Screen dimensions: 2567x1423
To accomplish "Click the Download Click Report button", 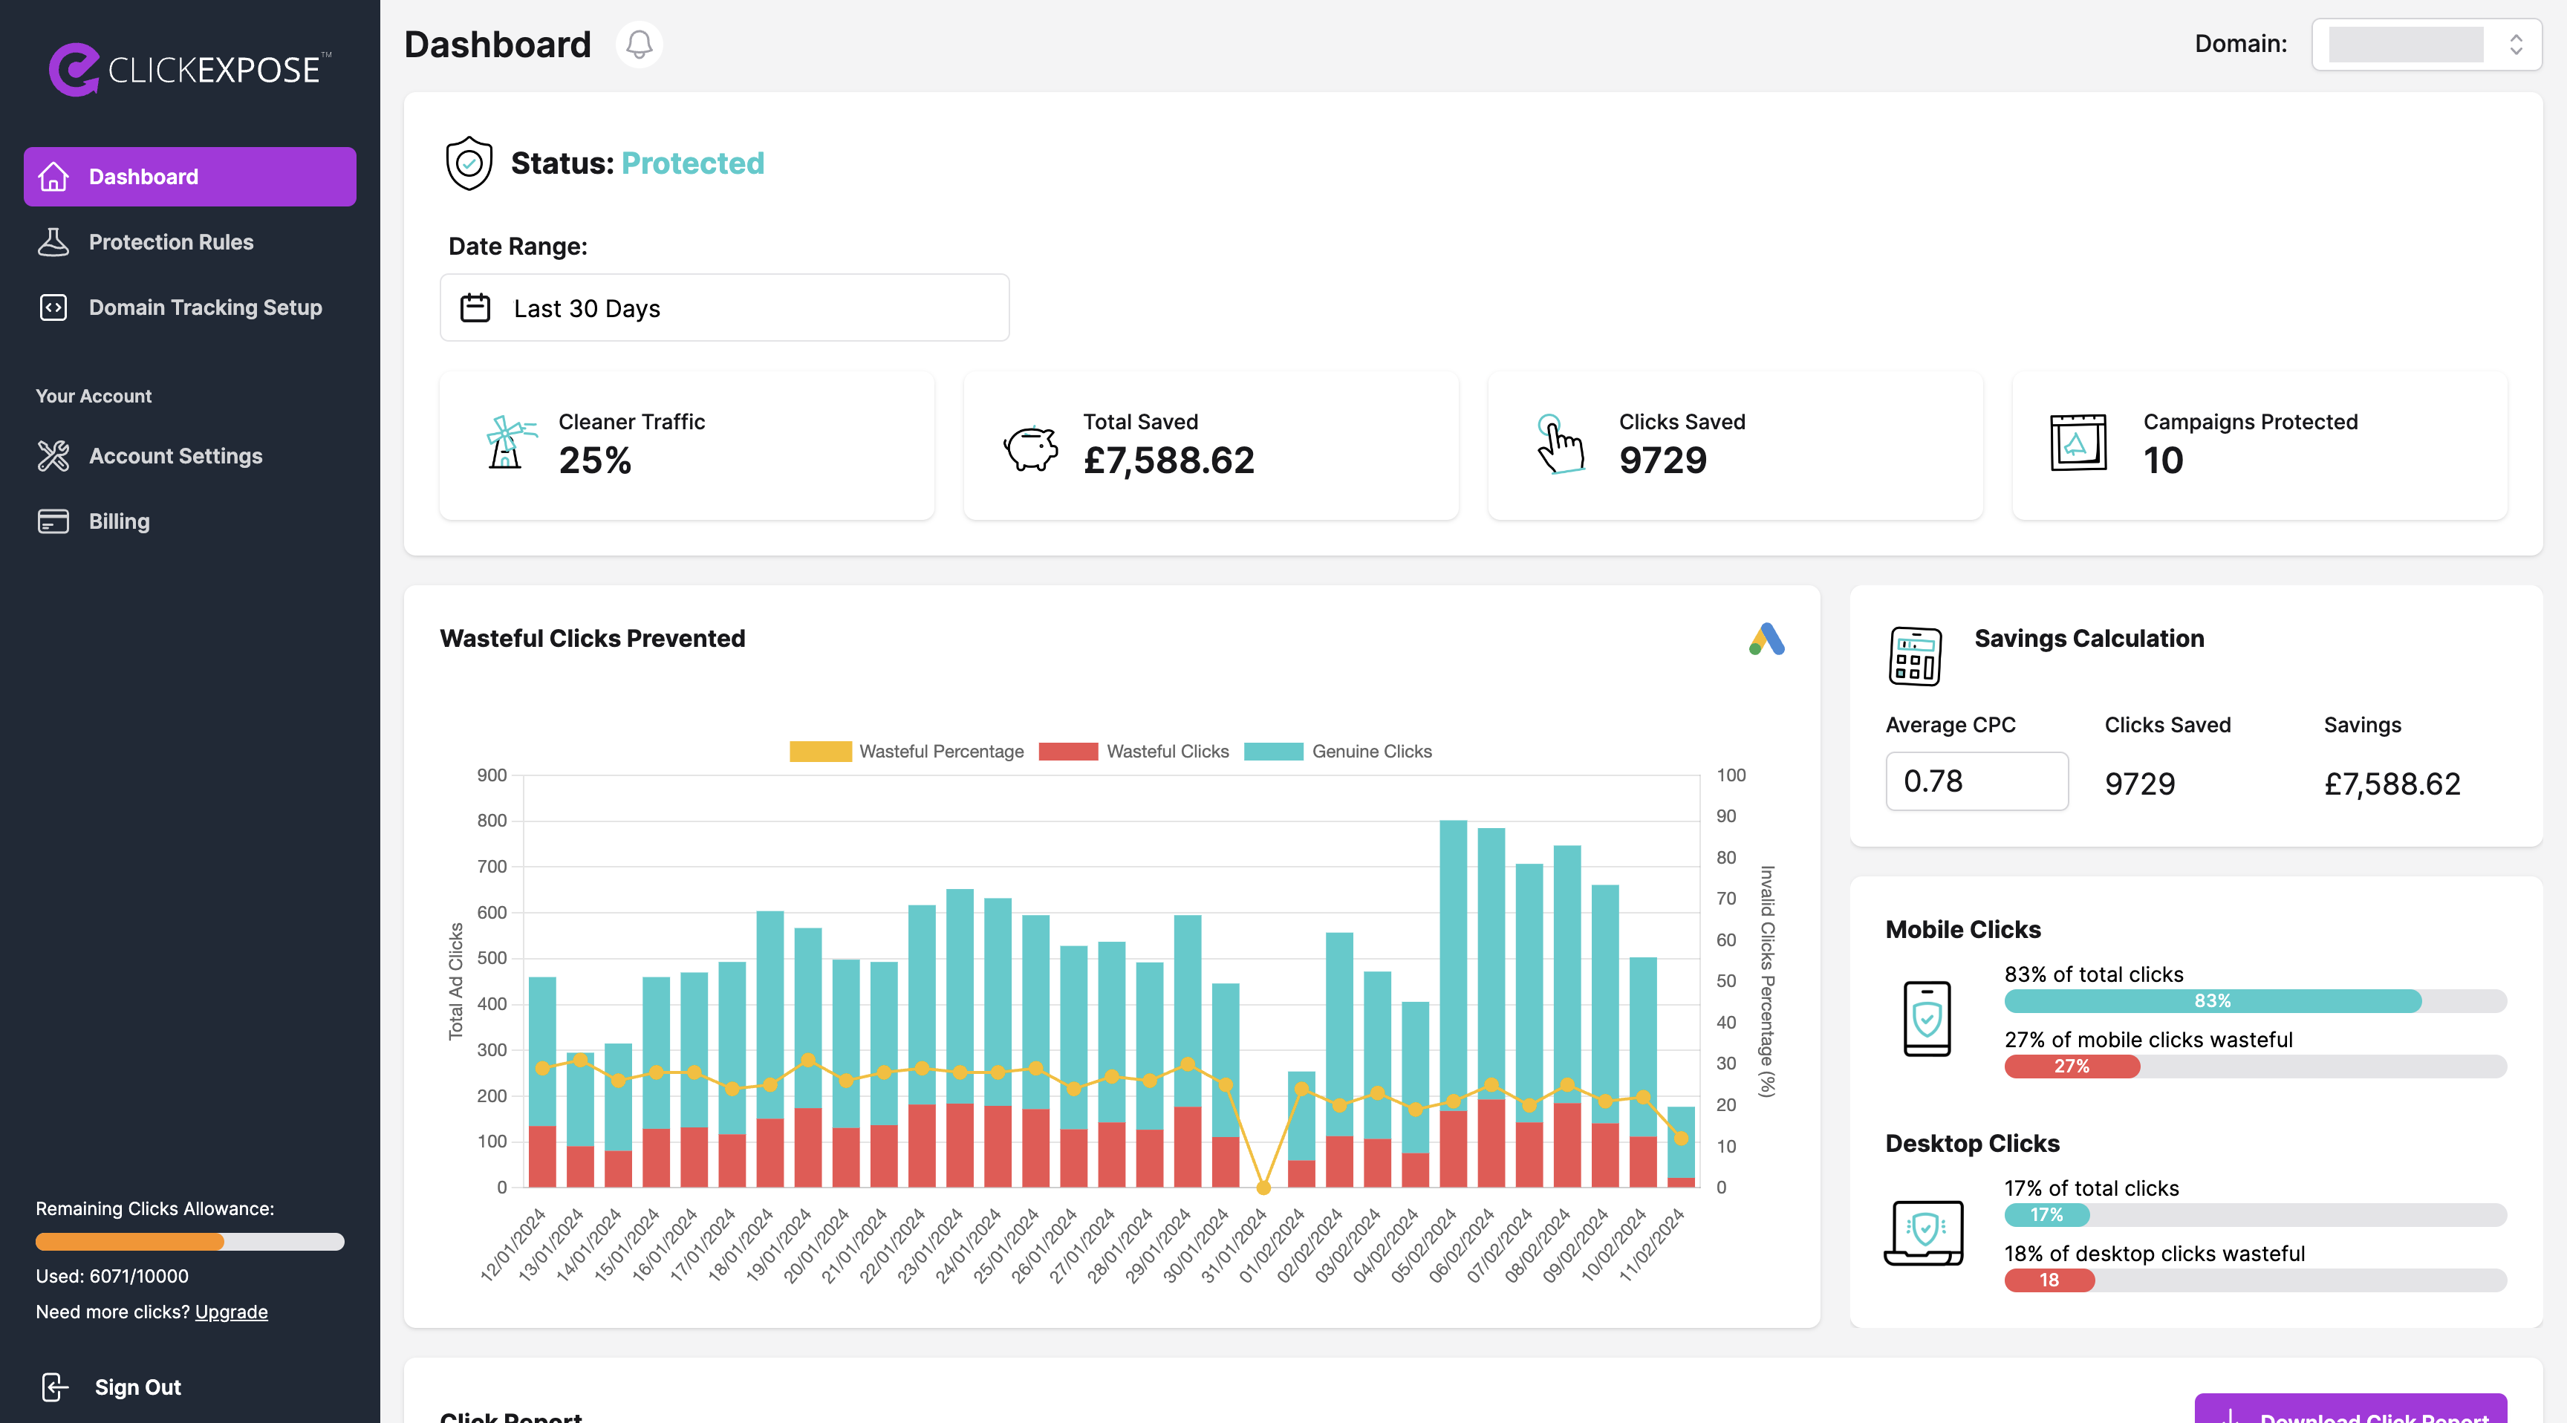I will coord(2350,1411).
